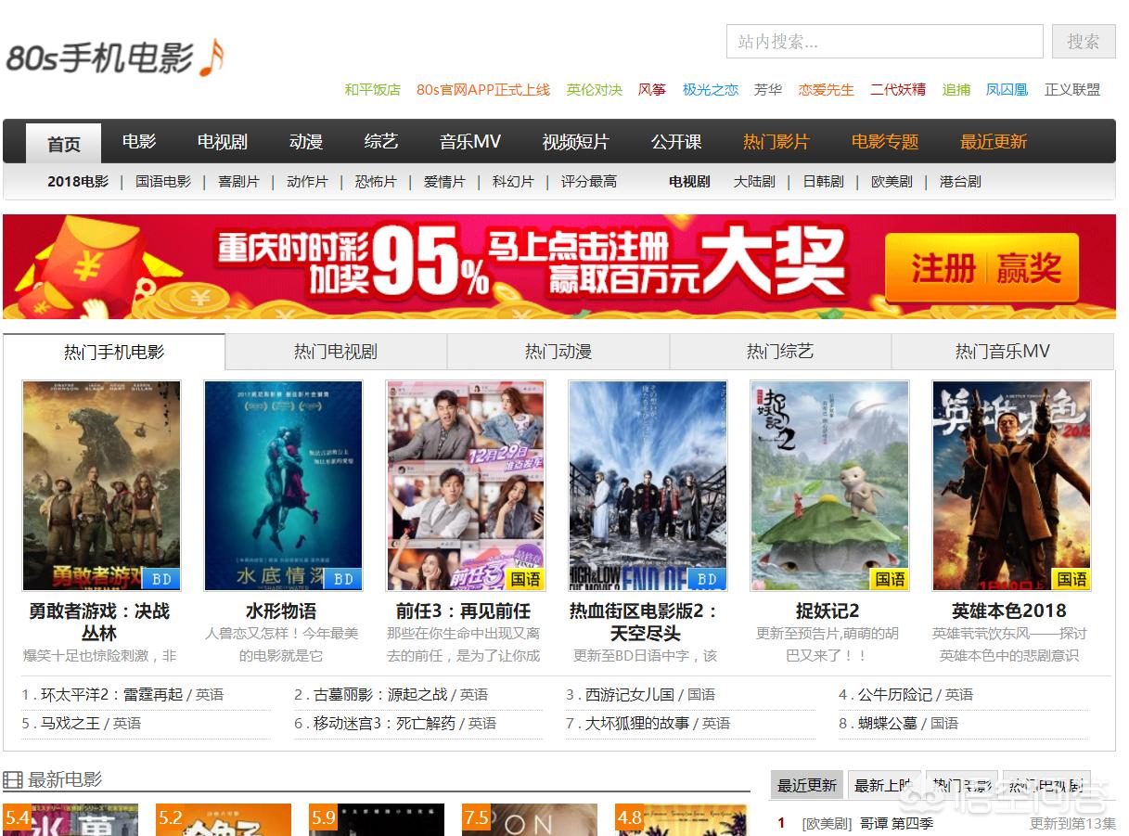This screenshot has width=1129, height=836.
Task: Open the 和平饭店 hot keyword link
Action: (373, 90)
